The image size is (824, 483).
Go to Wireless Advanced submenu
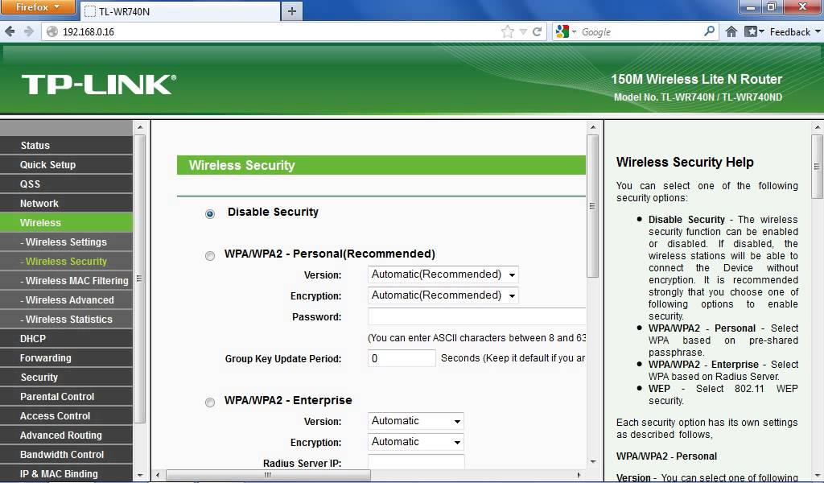click(x=66, y=300)
